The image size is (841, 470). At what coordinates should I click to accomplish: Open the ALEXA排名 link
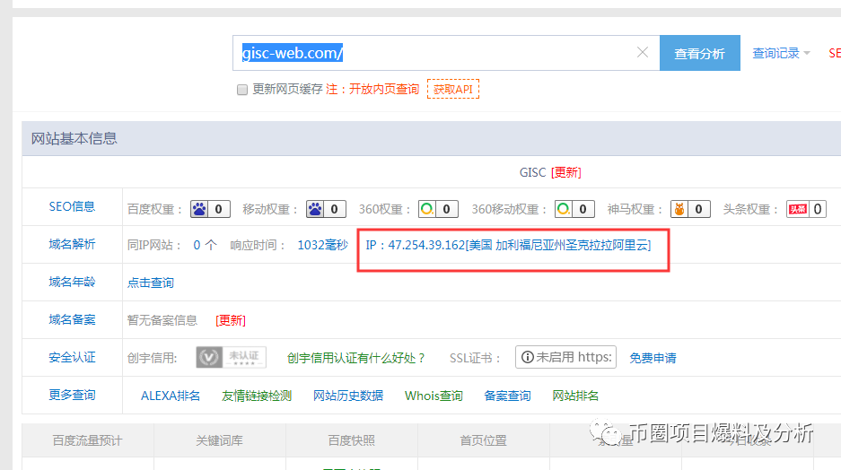point(170,396)
